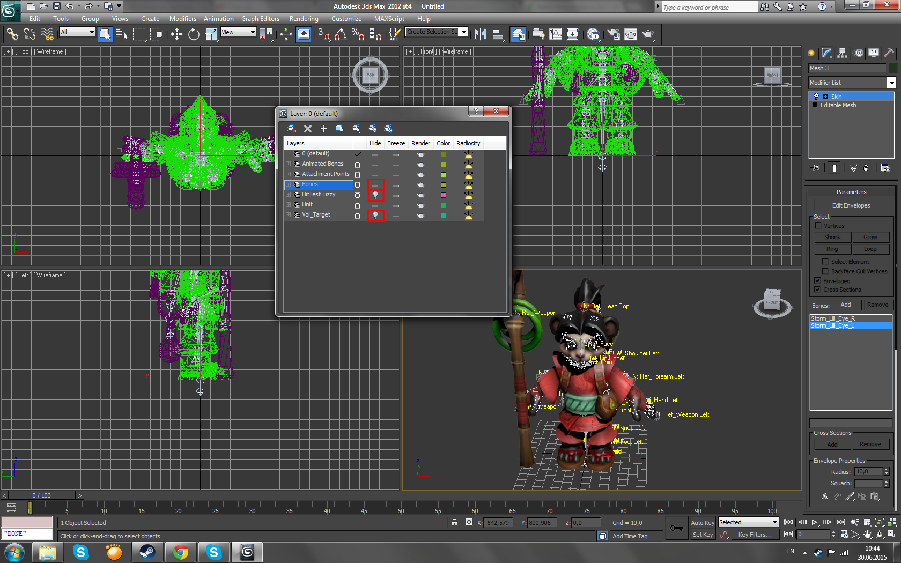
Task: Change the Vol_Target layer color swatch
Action: pos(444,216)
